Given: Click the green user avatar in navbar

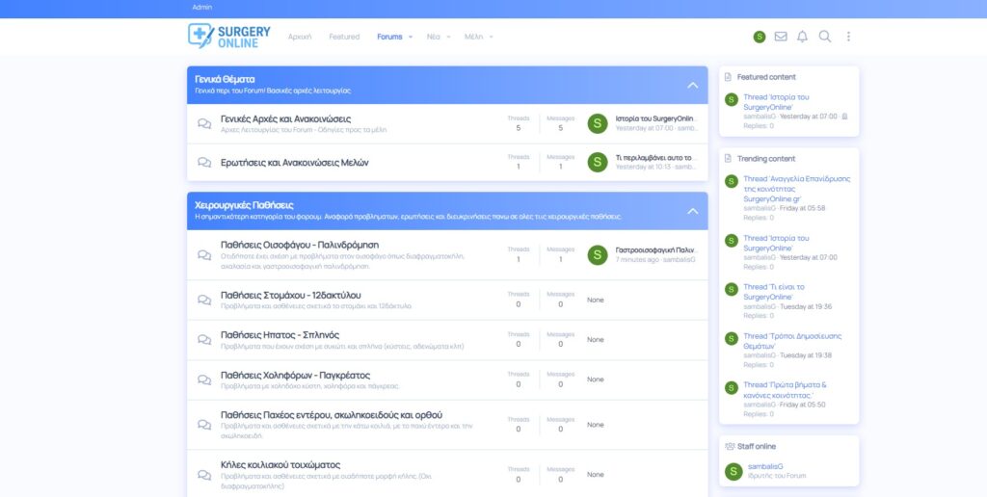Looking at the screenshot, I should (x=760, y=37).
